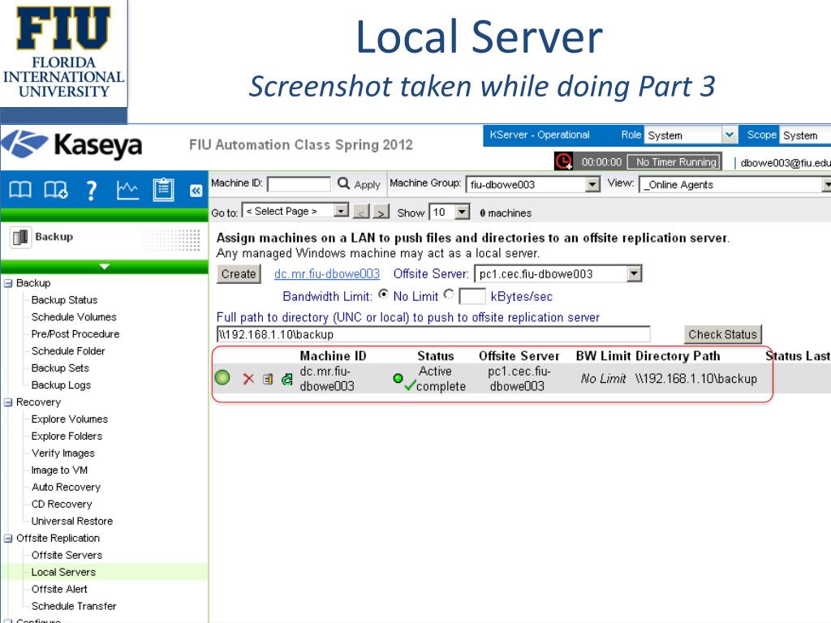This screenshot has height=623, width=831.
Task: Click the Kaseya logo
Action: tap(72, 145)
